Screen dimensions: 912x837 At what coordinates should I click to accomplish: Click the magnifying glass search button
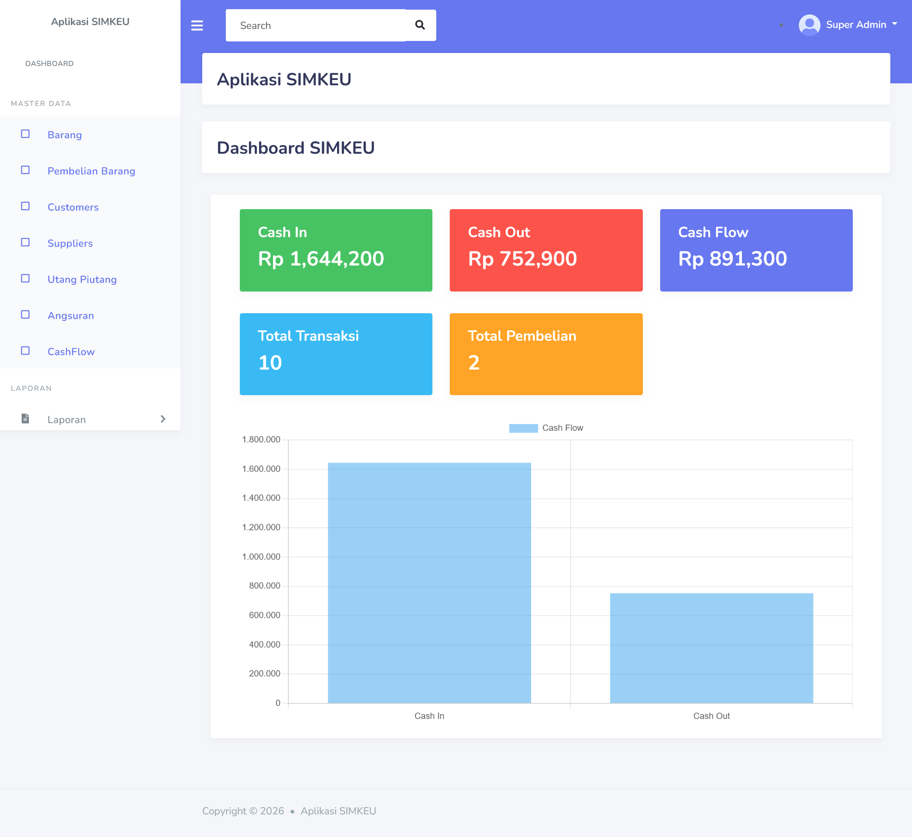[x=420, y=25]
